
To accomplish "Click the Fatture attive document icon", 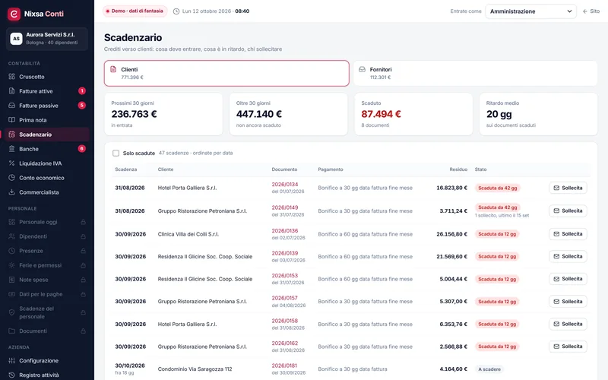I will pyautogui.click(x=12, y=91).
